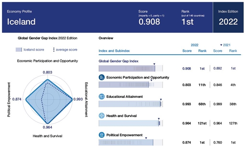Click the Health and Survival cross icon
This screenshot has width=245, height=150.
point(102,116)
